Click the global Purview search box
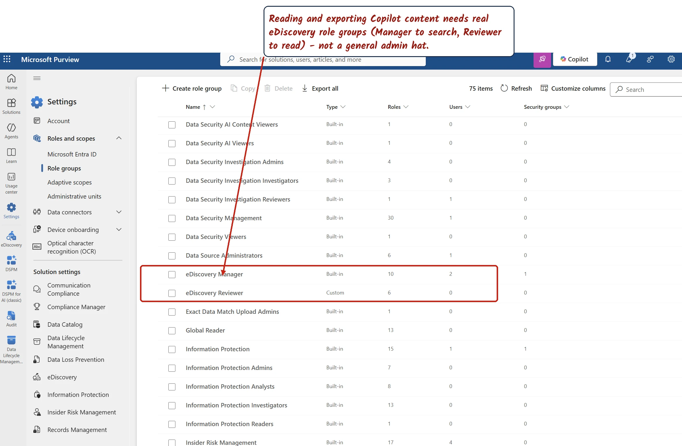The height and width of the screenshot is (446, 682). tap(323, 60)
